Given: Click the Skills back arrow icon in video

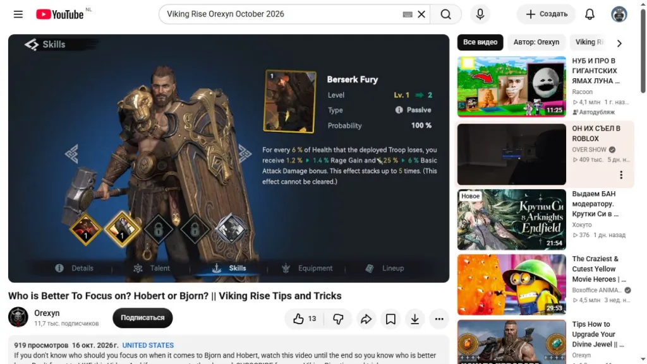Looking at the screenshot, I should point(32,44).
